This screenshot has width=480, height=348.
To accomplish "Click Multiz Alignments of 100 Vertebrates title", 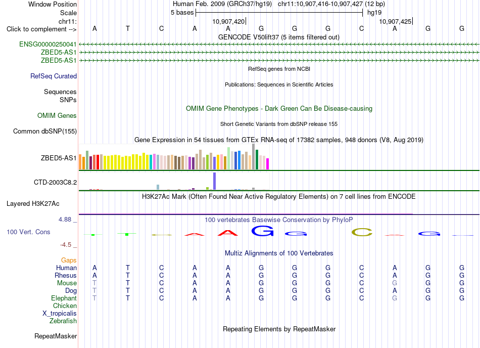I will (x=279, y=253).
